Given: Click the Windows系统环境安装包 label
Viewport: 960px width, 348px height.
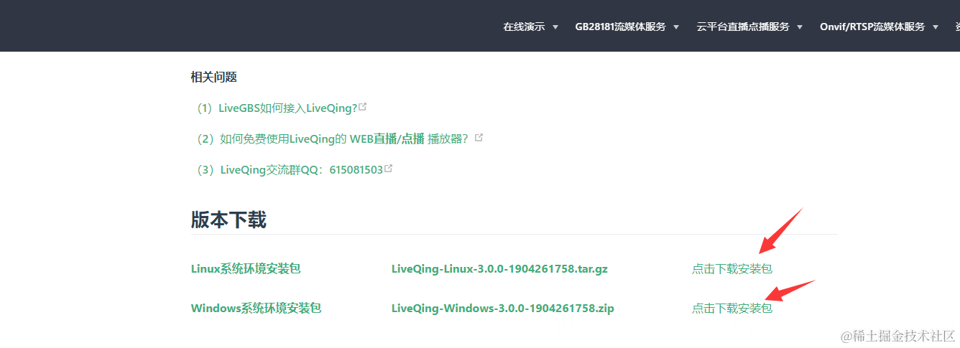Looking at the screenshot, I should click(x=256, y=309).
